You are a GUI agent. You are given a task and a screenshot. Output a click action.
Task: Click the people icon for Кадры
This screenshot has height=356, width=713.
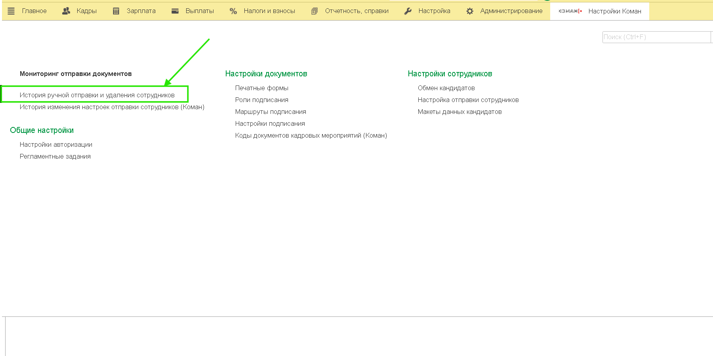(x=66, y=11)
